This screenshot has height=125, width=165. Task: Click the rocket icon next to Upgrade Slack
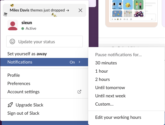(10, 105)
